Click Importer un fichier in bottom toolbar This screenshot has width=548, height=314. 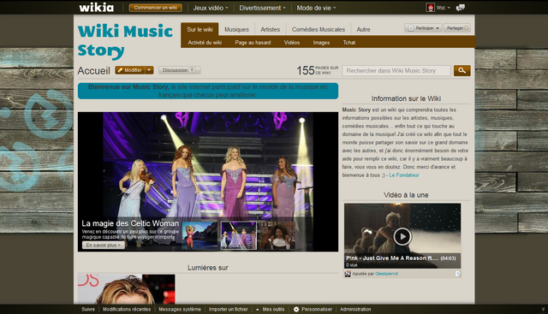click(x=229, y=309)
